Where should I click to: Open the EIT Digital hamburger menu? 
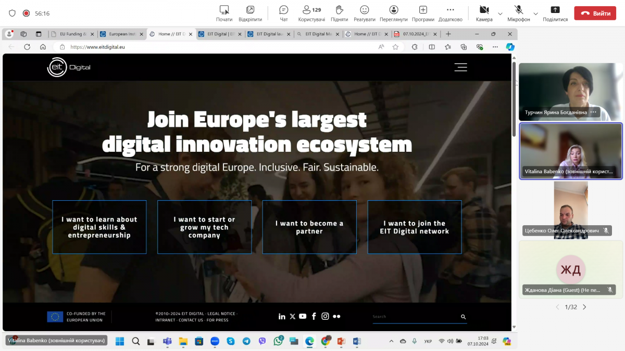(460, 67)
